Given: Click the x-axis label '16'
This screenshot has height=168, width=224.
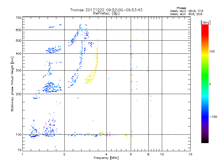Looking at the screenshot, I should point(190,154).
